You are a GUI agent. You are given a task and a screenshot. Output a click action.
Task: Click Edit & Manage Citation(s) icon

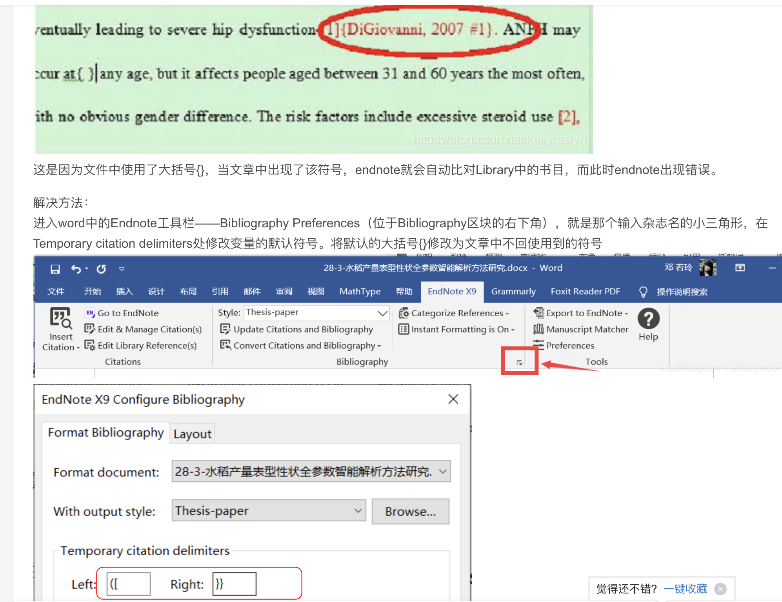pyautogui.click(x=90, y=329)
